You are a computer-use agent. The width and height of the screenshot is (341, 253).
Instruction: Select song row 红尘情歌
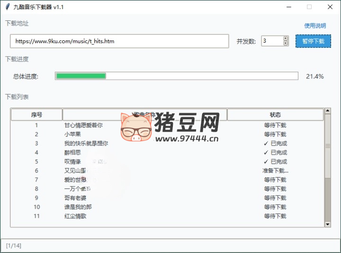coord(167,216)
